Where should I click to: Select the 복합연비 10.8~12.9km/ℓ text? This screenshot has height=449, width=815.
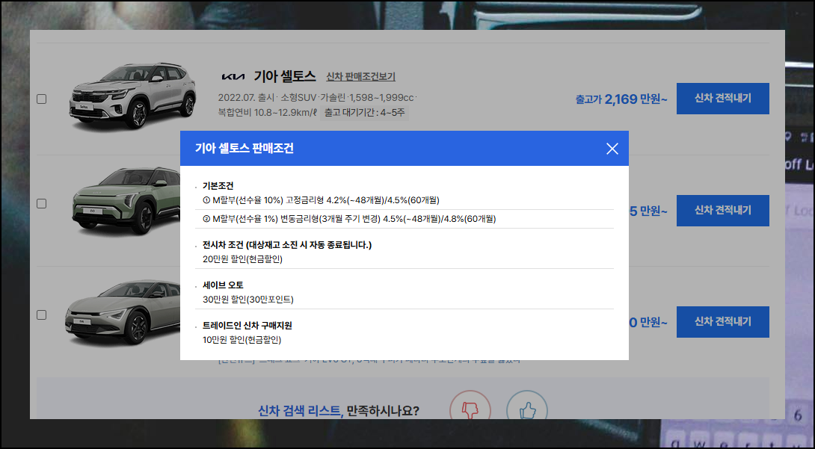(x=267, y=112)
